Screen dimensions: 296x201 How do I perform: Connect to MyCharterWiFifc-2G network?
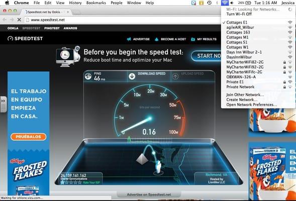click(258, 72)
